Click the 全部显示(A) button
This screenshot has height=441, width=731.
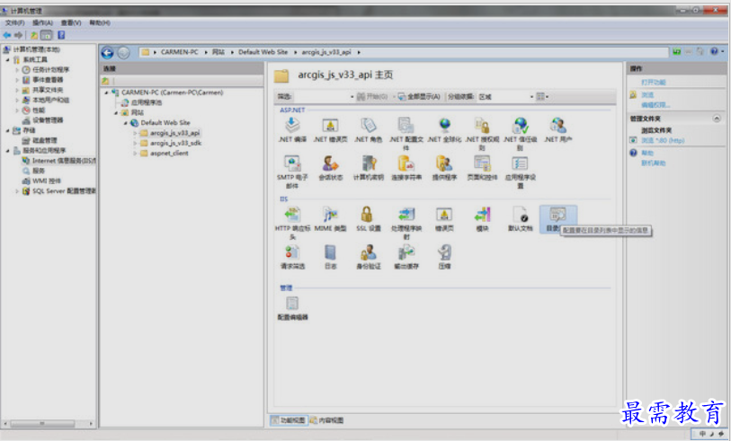[419, 97]
